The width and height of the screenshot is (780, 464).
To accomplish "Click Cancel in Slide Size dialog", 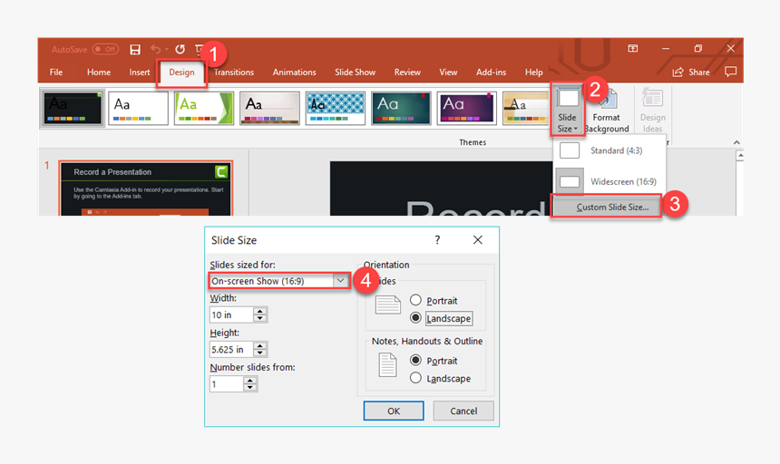I will pyautogui.click(x=463, y=411).
